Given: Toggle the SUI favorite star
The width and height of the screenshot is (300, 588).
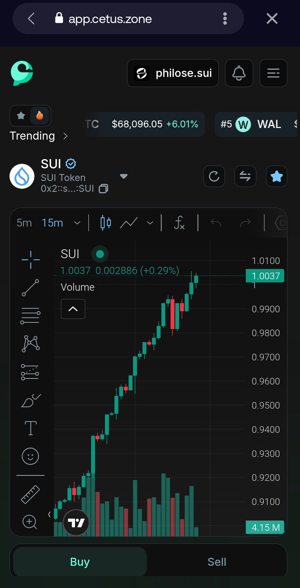Looking at the screenshot, I should click(276, 176).
